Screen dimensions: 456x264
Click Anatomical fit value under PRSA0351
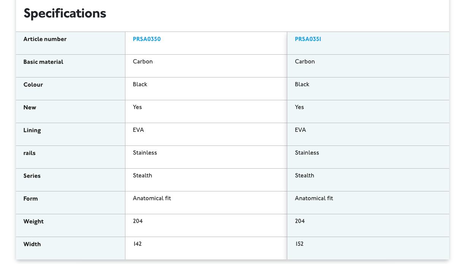coord(314,198)
